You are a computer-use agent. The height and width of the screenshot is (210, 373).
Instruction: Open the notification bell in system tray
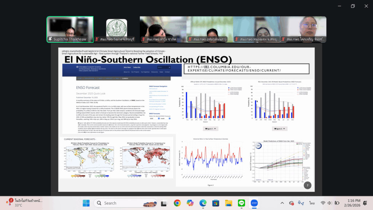[x=365, y=203]
